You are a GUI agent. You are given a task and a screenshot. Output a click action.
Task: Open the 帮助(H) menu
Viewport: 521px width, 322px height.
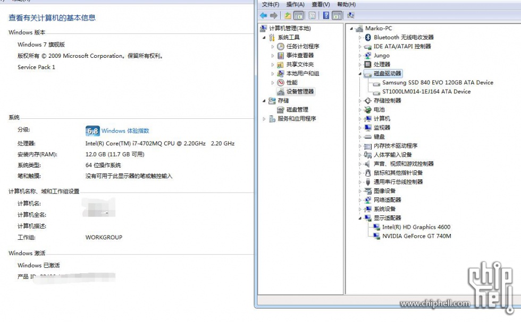click(x=346, y=4)
